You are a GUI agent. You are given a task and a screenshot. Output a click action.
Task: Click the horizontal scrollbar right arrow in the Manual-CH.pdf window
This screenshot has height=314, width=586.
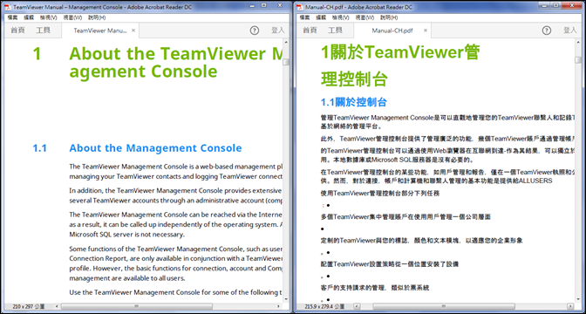(x=570, y=306)
